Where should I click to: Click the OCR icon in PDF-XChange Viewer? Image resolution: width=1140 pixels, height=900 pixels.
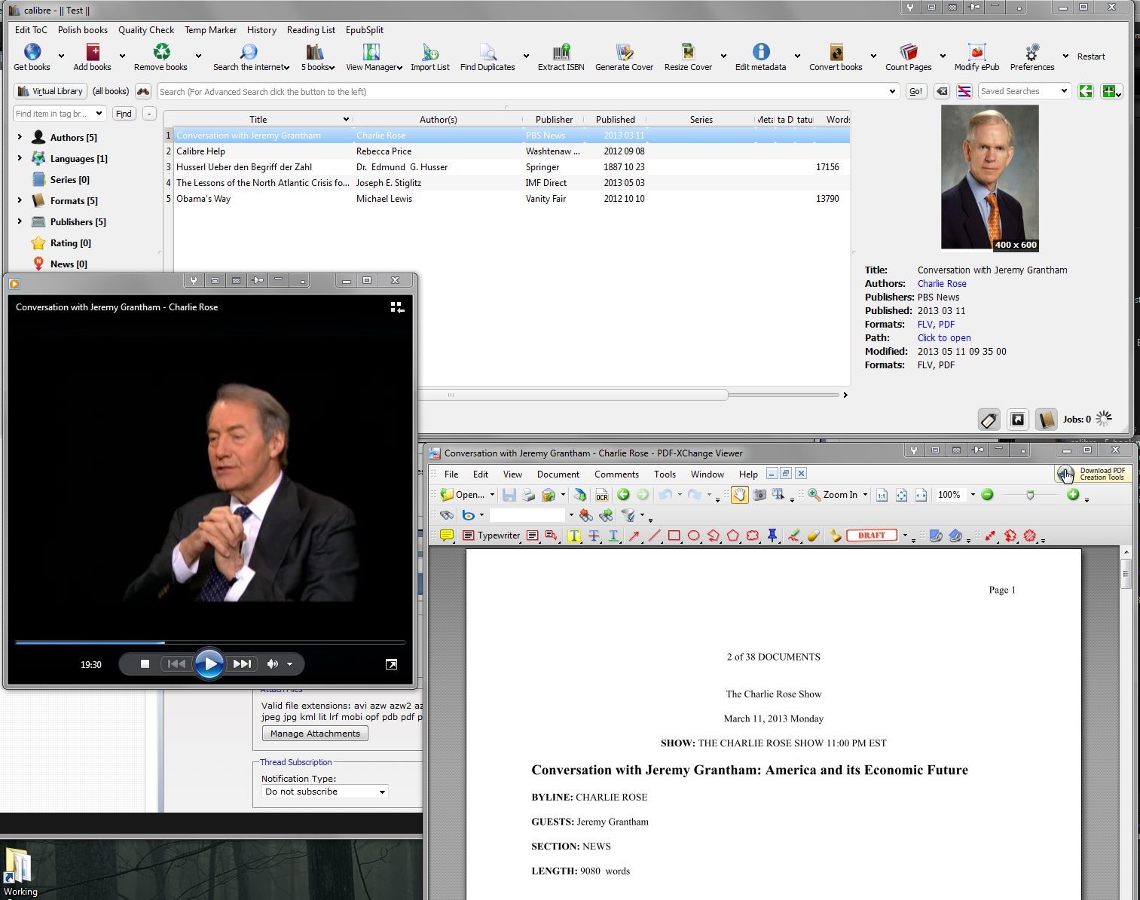tap(601, 495)
